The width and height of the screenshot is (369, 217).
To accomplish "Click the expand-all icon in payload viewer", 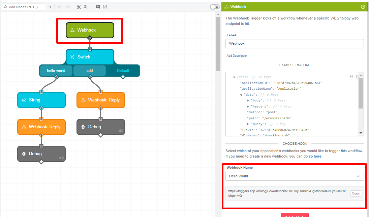I will pyautogui.click(x=351, y=77).
